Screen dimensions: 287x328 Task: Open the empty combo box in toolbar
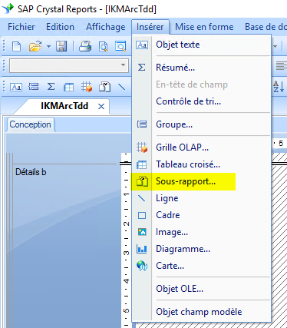coord(69,65)
